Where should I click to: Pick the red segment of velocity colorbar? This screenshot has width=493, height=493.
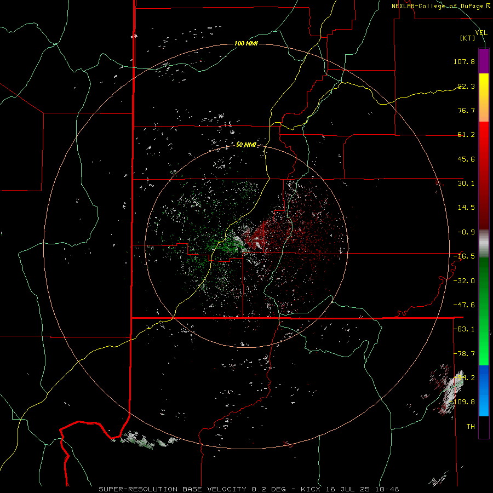pyautogui.click(x=484, y=175)
